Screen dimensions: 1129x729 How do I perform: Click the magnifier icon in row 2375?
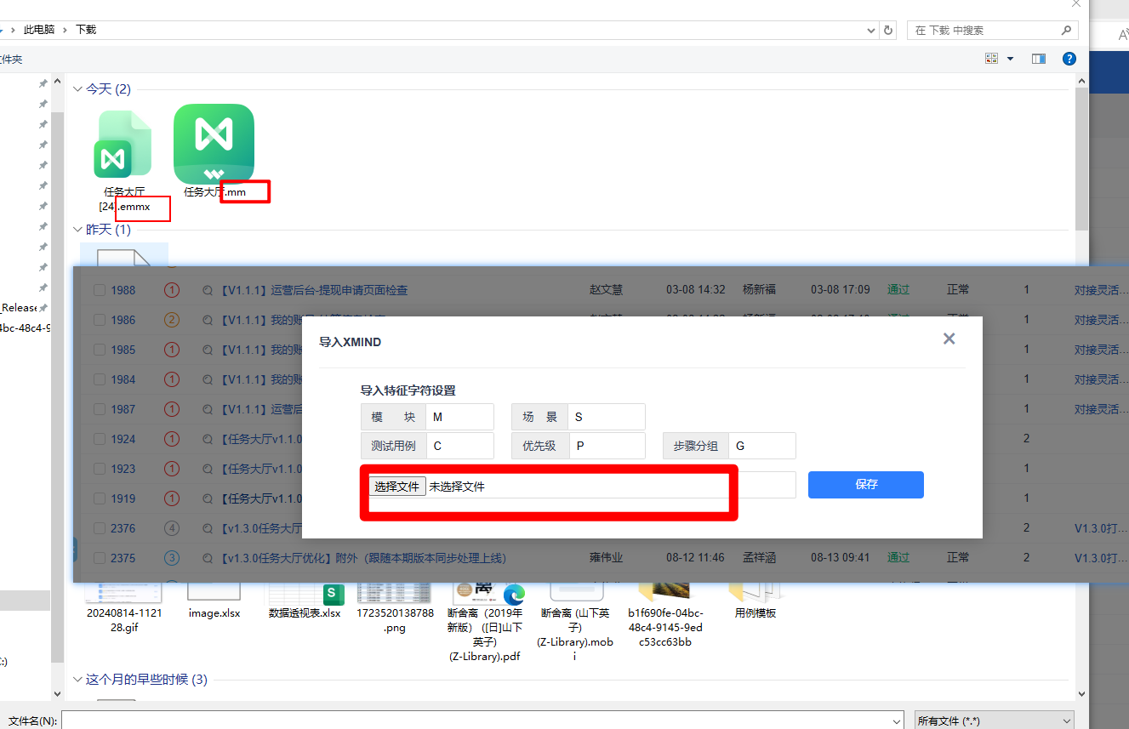(x=208, y=558)
